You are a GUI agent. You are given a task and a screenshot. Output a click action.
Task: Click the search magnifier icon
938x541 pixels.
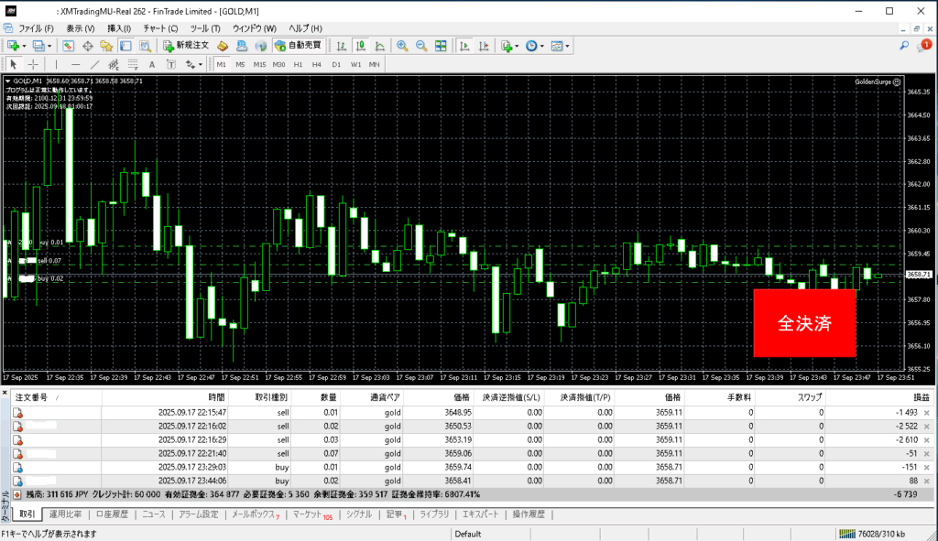click(905, 45)
